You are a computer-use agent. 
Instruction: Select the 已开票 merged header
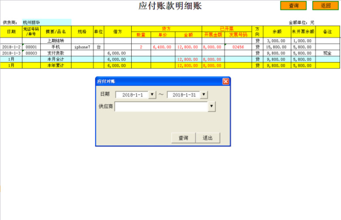point(227,29)
